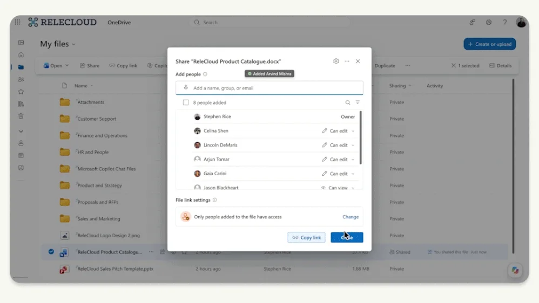The image size is (539, 303).
Task: Open the app launcher grid icon
Action: pos(17,22)
